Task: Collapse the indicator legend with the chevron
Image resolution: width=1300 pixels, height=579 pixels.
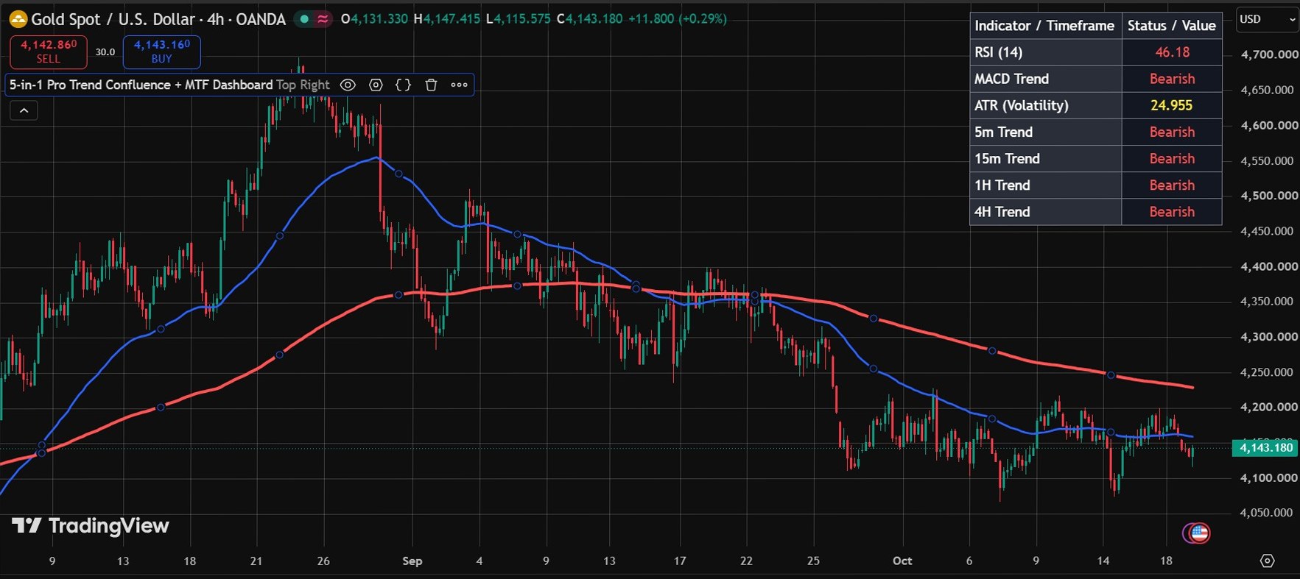Action: tap(24, 110)
